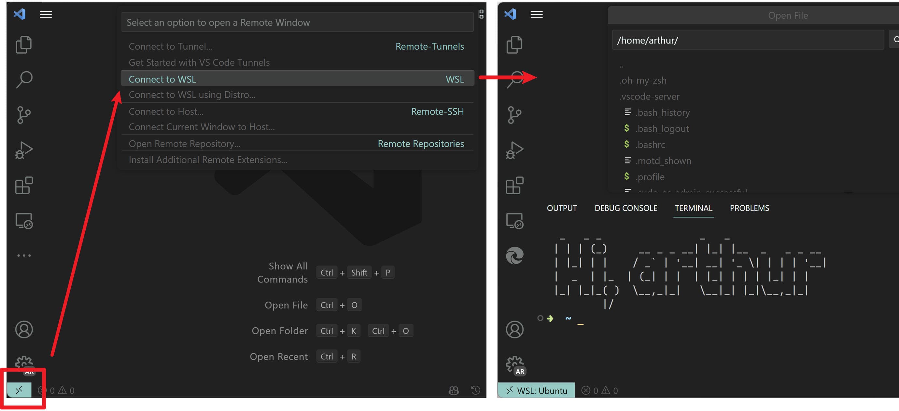
Task: Click the Remote Window option search box
Action: point(297,22)
